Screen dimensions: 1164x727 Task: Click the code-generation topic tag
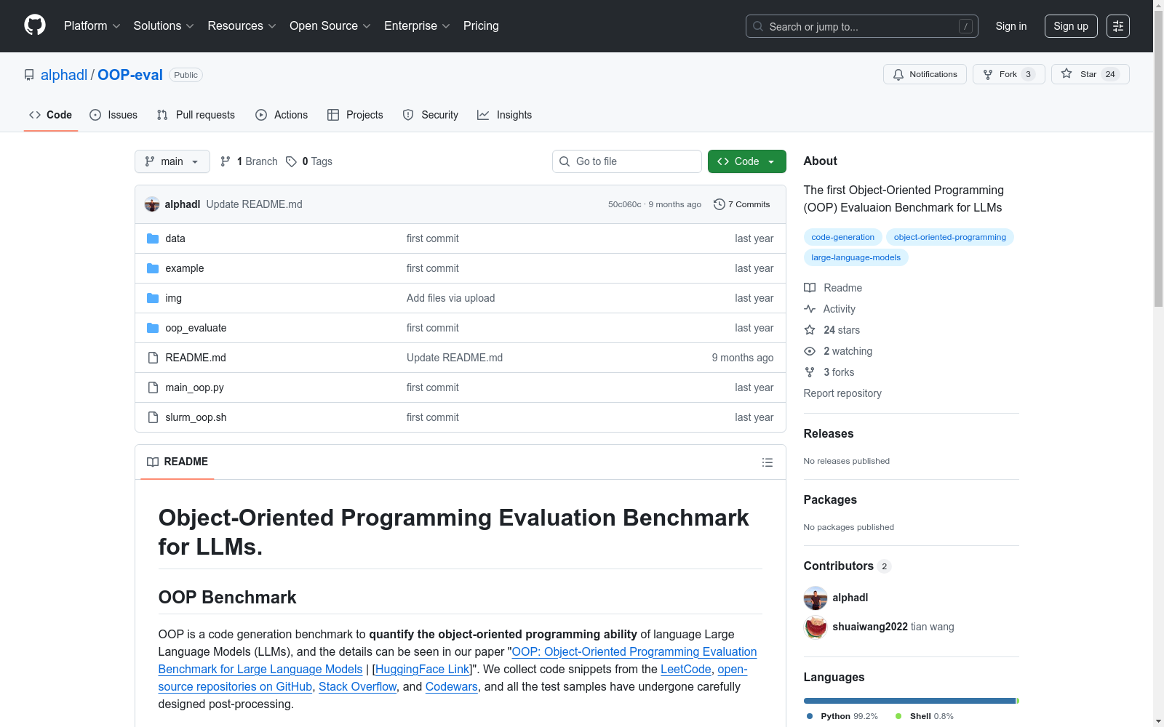click(842, 237)
